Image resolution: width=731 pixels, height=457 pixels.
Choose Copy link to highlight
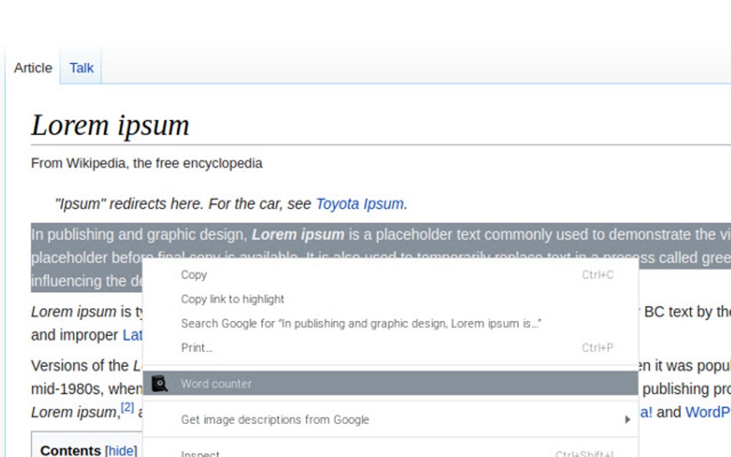coord(232,299)
